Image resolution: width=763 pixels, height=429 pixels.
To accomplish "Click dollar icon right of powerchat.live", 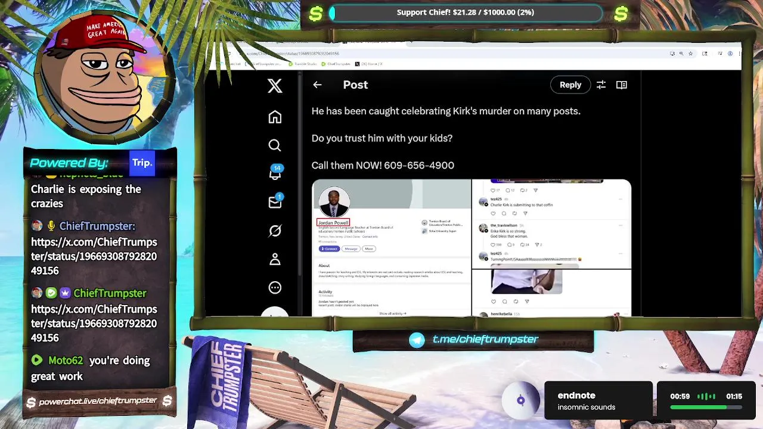I will (x=168, y=402).
